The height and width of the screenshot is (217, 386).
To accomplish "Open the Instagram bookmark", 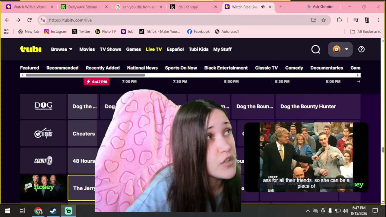I will 56,31.
